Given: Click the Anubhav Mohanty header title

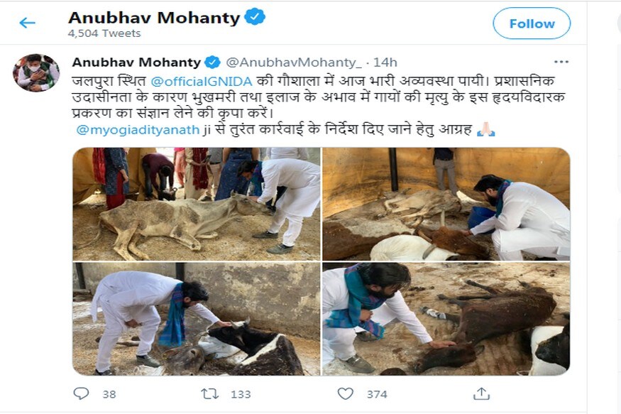Looking at the screenshot, I should 154,18.
